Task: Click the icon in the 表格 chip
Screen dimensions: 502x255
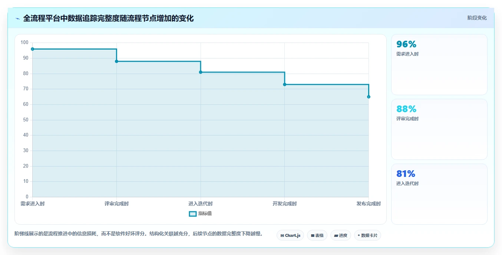Action: [313, 235]
